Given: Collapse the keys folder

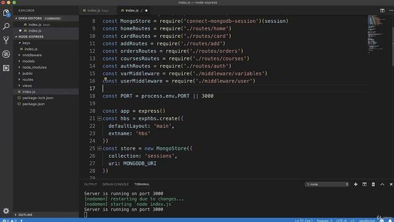Looking at the screenshot, I should pos(20,43).
